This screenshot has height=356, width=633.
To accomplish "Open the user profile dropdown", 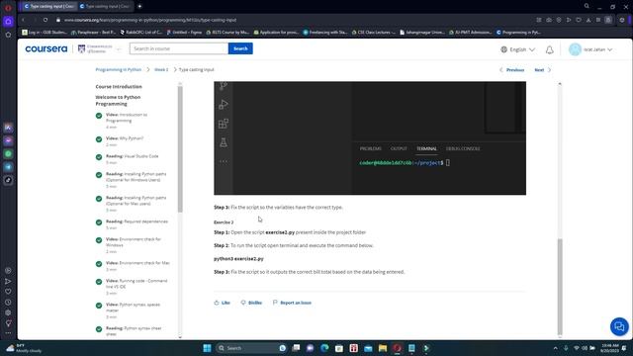I will coord(590,49).
